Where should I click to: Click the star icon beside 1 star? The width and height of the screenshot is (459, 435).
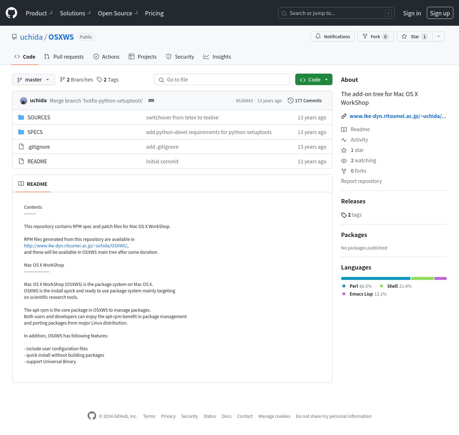(x=344, y=150)
